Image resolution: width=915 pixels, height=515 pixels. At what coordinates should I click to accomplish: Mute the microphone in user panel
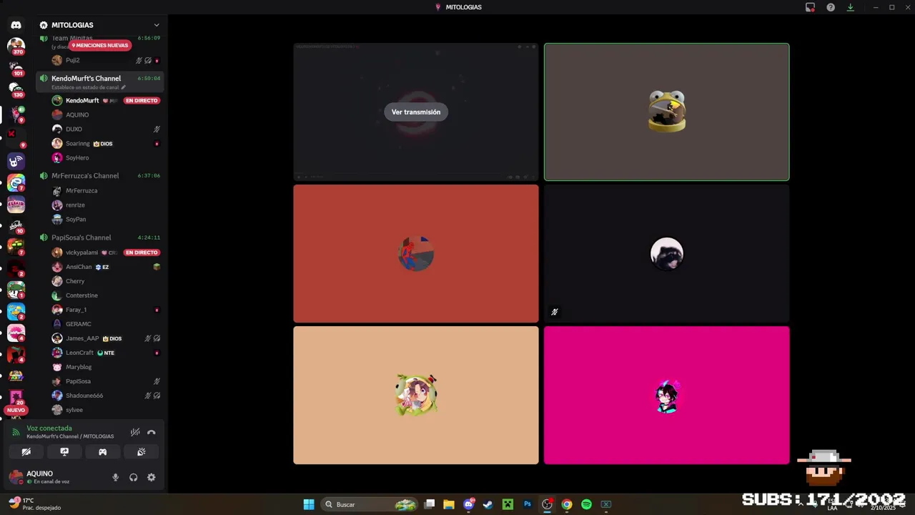(116, 477)
